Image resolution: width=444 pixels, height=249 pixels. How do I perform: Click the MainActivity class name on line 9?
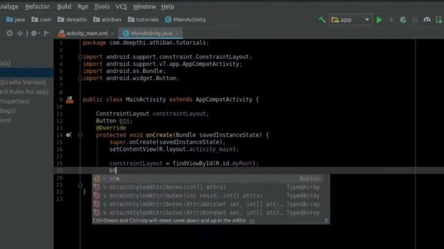pyautogui.click(x=146, y=100)
